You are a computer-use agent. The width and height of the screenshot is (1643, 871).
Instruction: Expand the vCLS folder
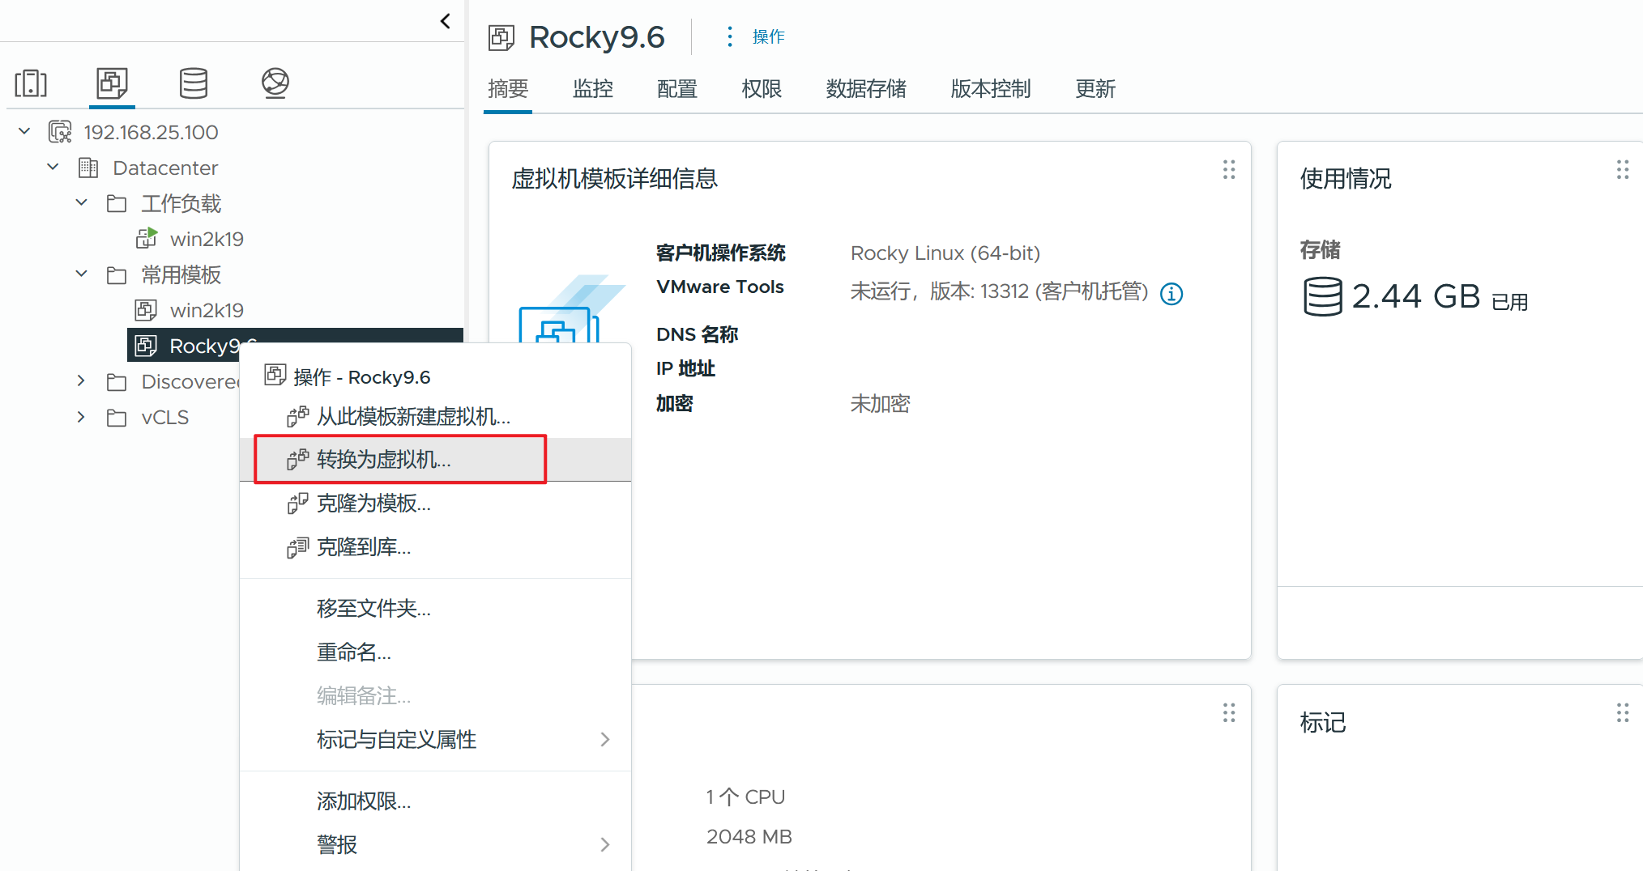click(81, 416)
